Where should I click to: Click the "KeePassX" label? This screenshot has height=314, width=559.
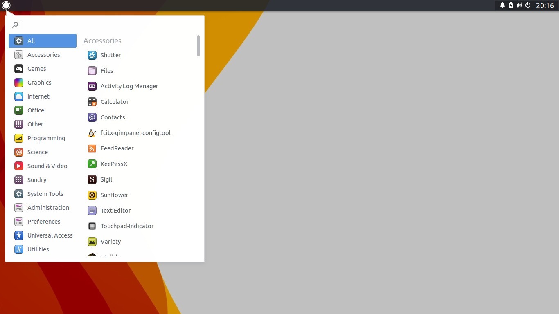[114, 164]
